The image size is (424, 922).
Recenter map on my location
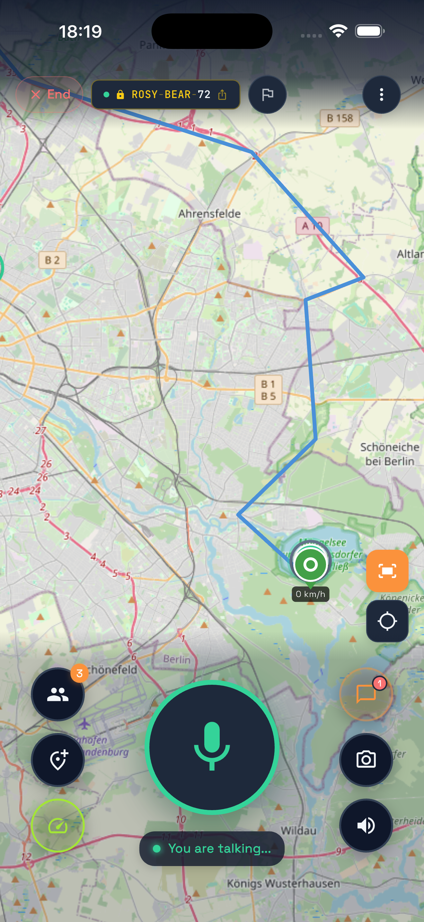(x=387, y=621)
